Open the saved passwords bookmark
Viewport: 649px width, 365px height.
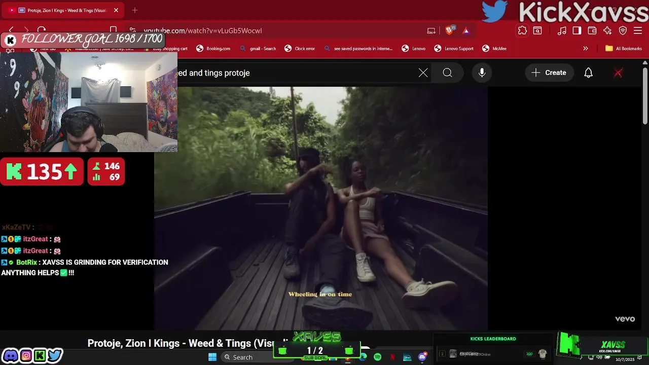pos(358,49)
